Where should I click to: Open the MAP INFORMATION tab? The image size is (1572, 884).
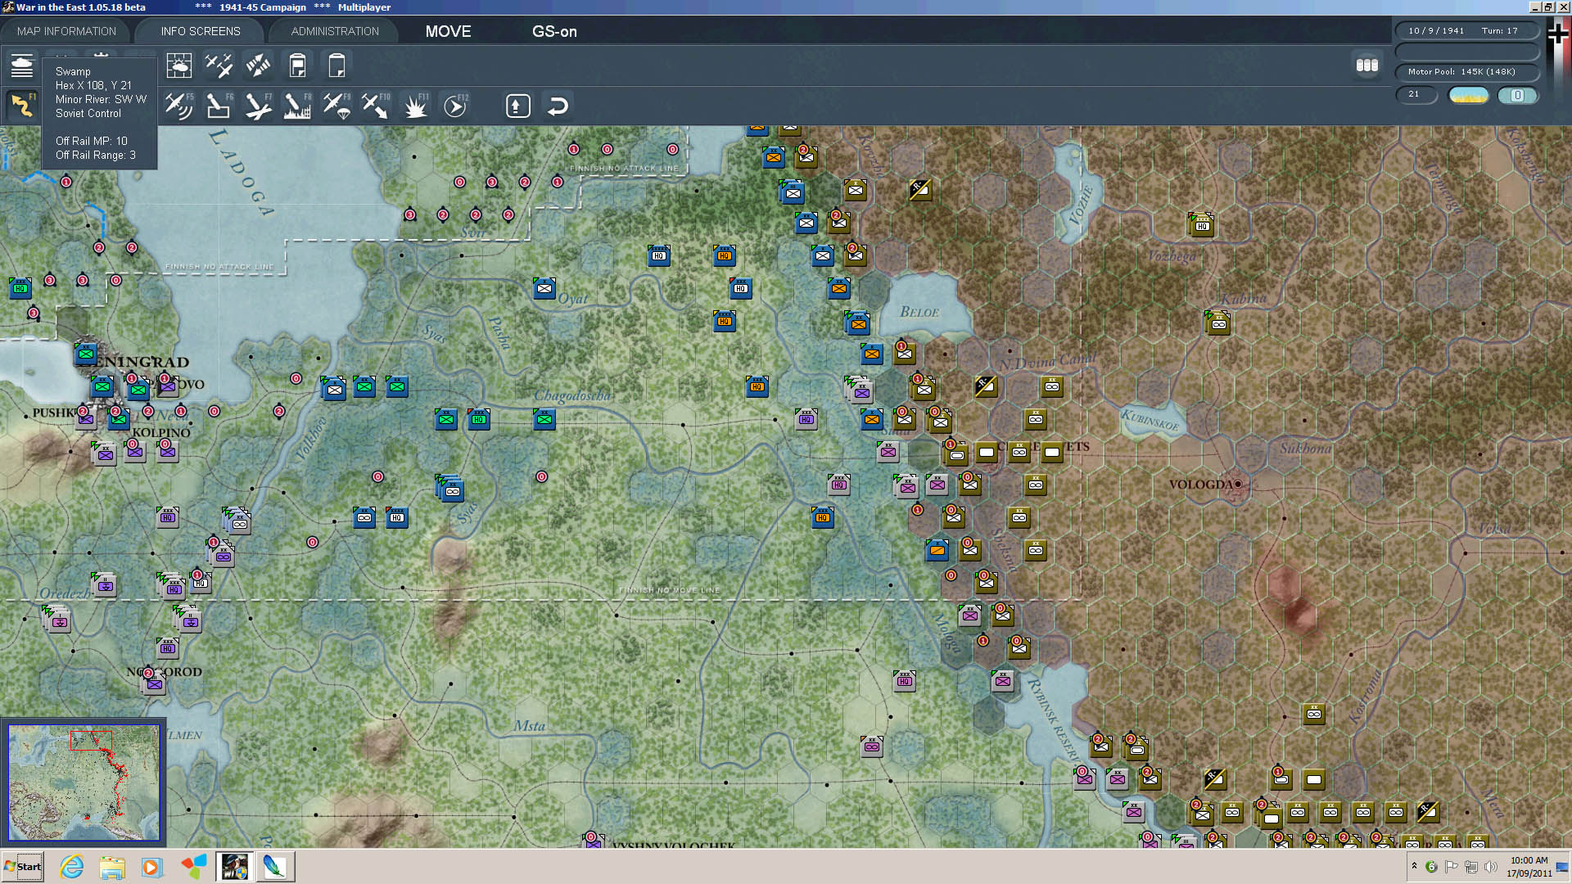tap(66, 31)
